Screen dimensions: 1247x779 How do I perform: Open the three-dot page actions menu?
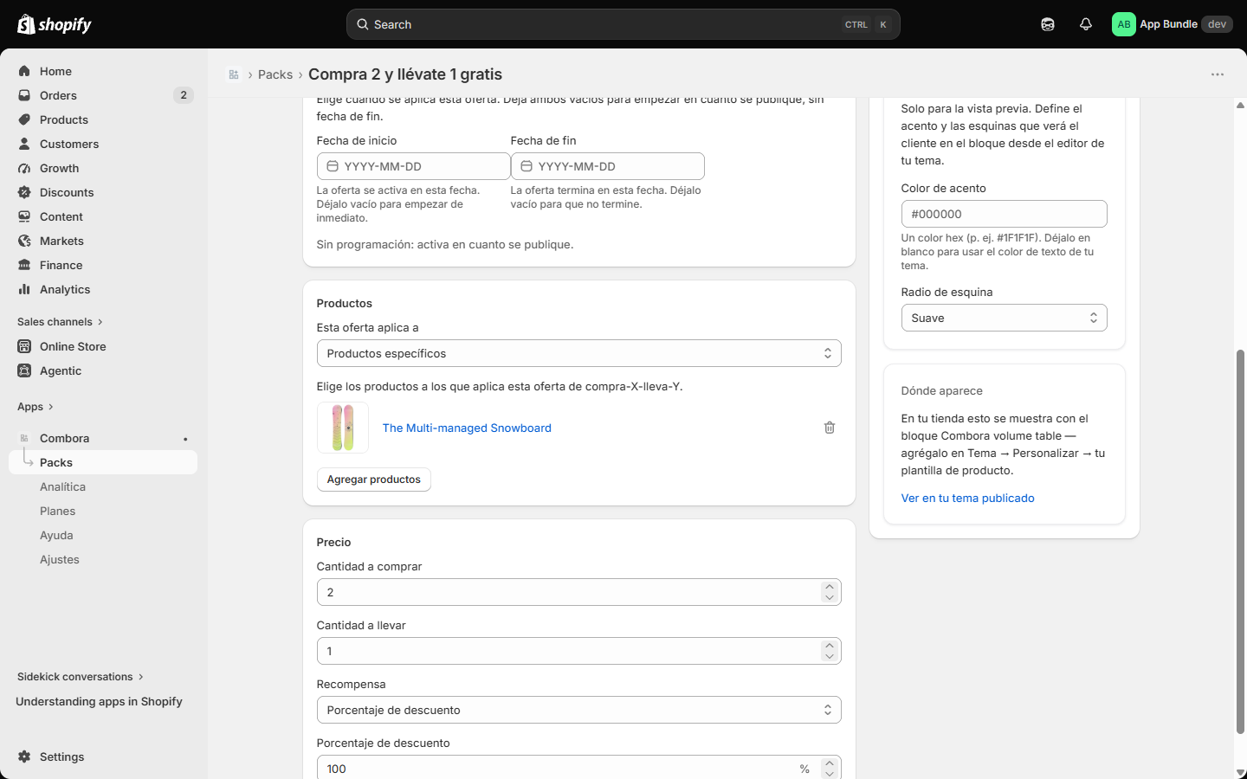pos(1218,74)
